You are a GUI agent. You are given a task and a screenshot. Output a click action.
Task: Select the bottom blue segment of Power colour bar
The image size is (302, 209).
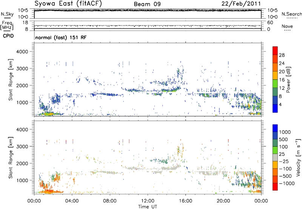[275, 108]
